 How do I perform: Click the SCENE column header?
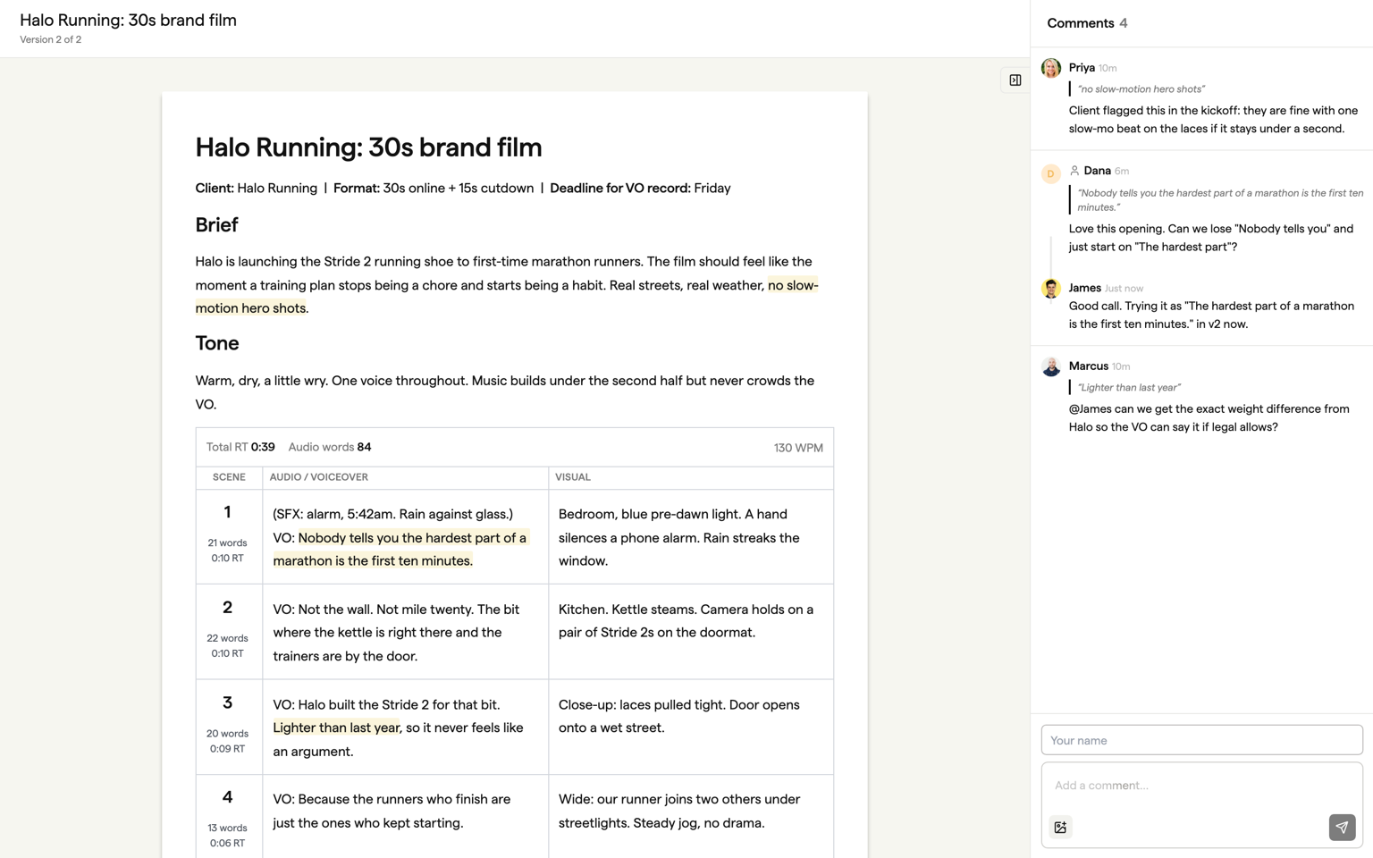point(229,477)
